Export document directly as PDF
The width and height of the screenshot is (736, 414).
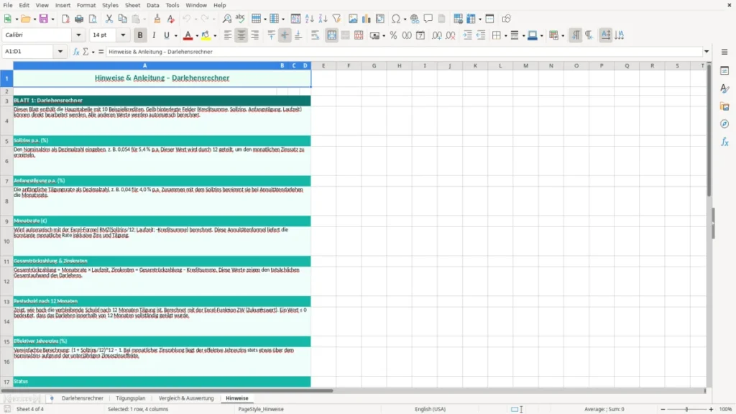[65, 19]
